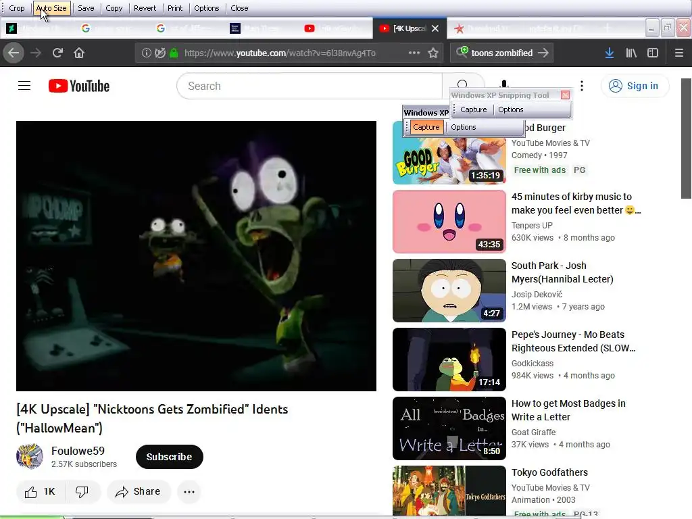The width and height of the screenshot is (692, 519).
Task: Click the toons zombified search box
Action: point(501,53)
